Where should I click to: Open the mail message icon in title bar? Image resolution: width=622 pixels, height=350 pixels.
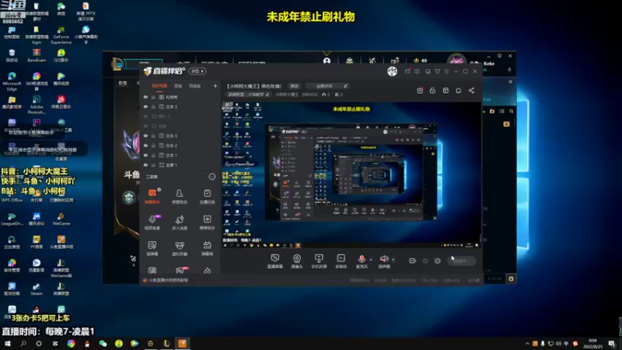[407, 72]
